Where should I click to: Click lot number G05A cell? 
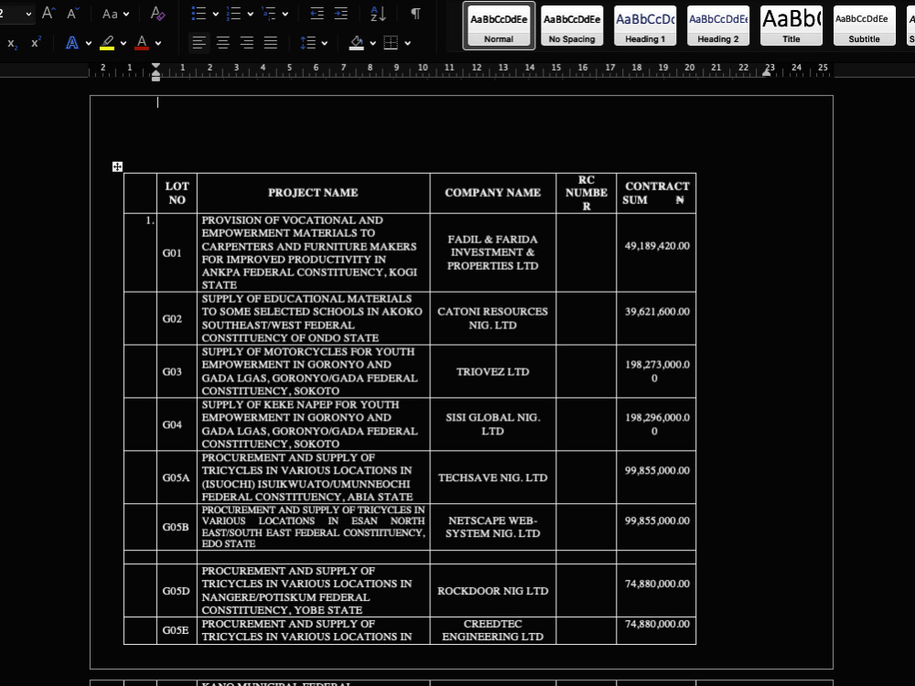tap(177, 477)
